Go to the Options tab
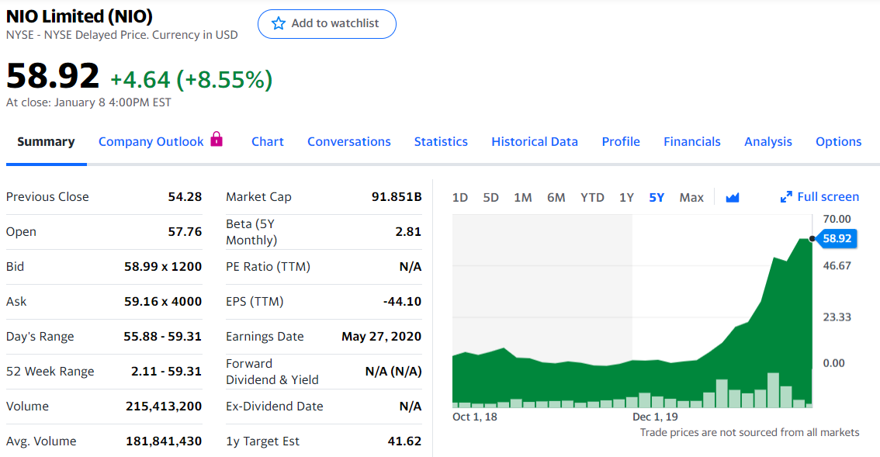The height and width of the screenshot is (457, 880). click(x=838, y=141)
